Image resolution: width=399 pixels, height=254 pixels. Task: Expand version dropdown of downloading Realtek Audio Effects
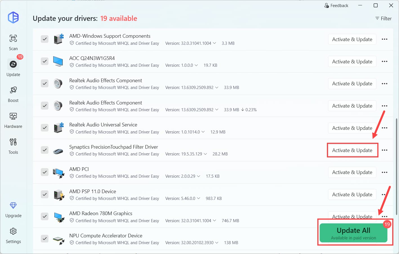[217, 110]
